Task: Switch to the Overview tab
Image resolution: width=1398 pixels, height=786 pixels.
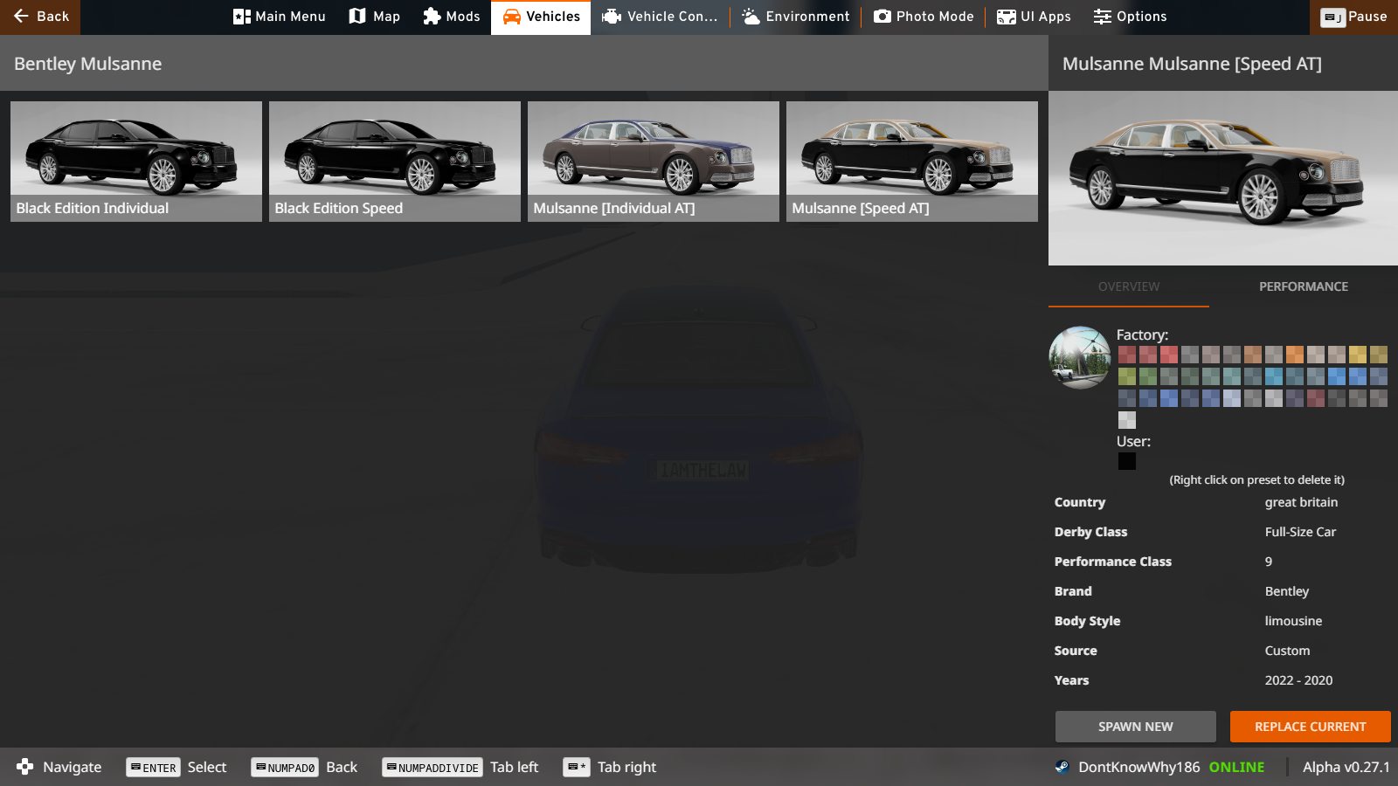Action: [x=1129, y=286]
